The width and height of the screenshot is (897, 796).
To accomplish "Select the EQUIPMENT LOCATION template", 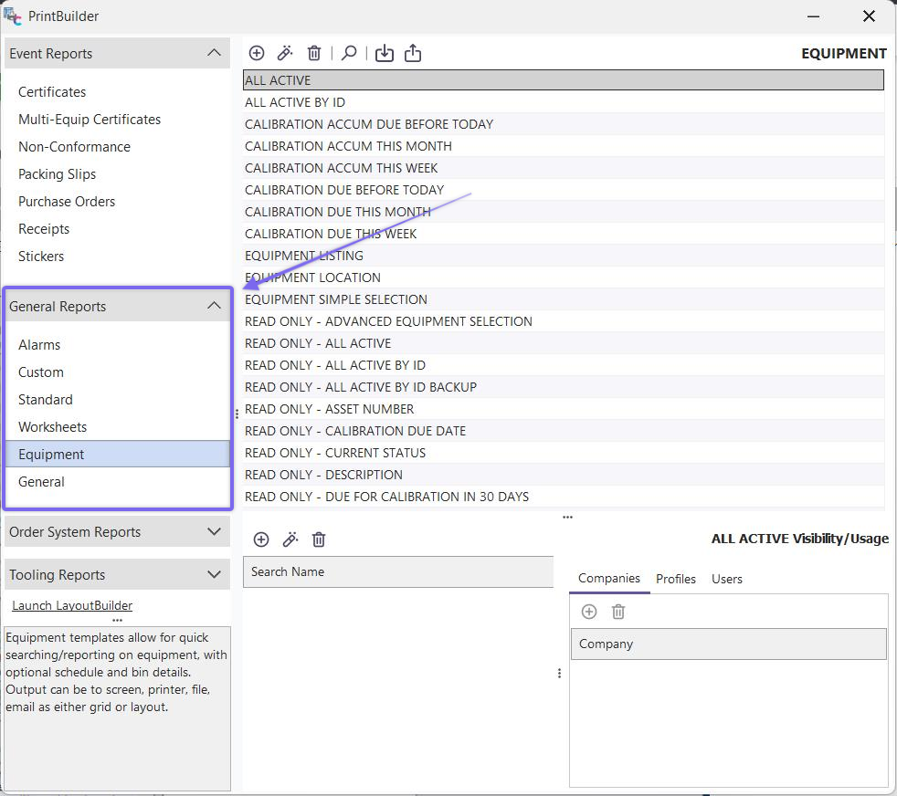I will point(312,278).
